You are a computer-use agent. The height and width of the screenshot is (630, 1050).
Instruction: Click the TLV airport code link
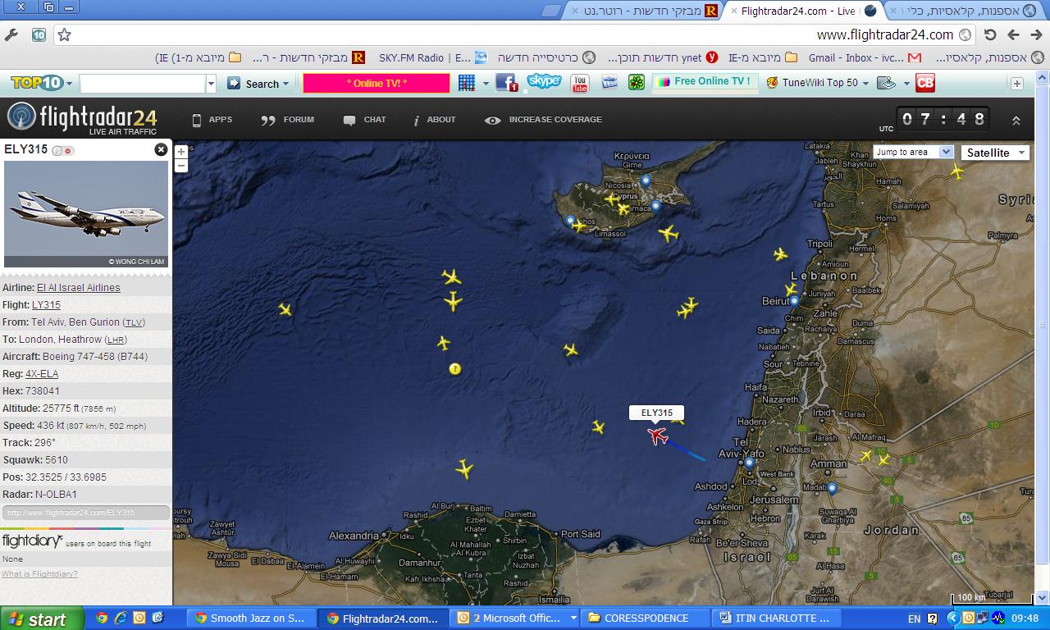click(134, 322)
